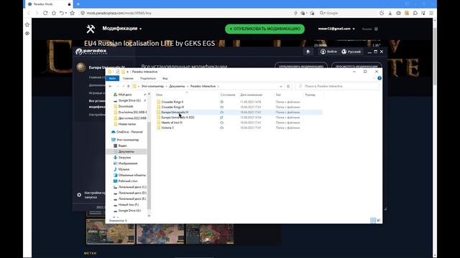Click Этот компьютер in Explorer address breadcrumb
Image resolution: width=460 pixels, height=258 pixels.
152,86
